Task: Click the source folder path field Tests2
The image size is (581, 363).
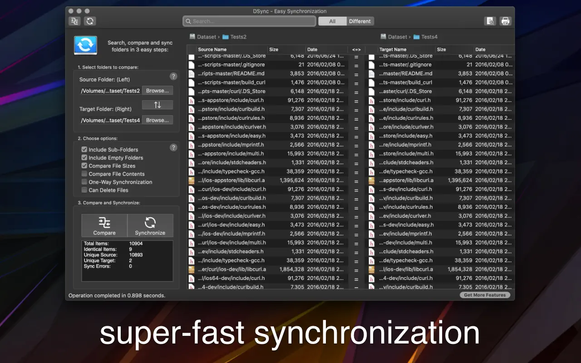Action: [x=110, y=91]
